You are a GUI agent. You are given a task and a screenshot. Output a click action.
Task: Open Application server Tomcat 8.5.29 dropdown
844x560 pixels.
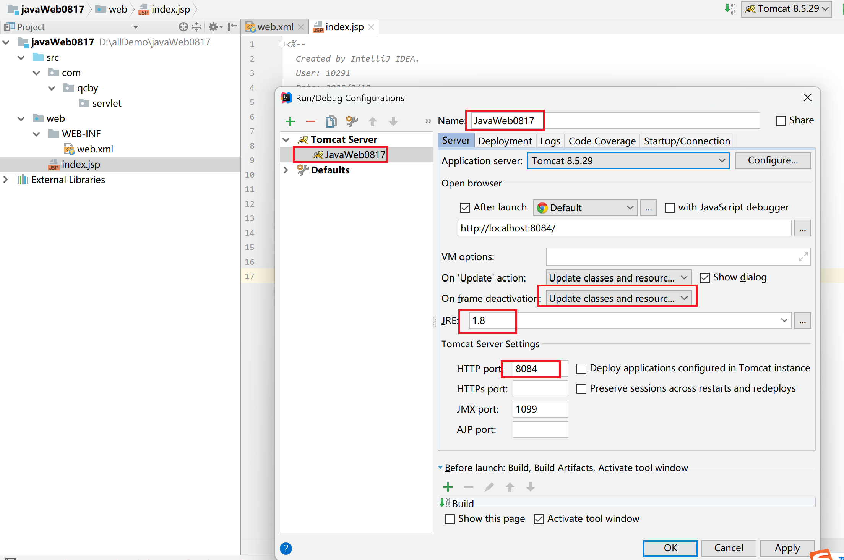(628, 161)
